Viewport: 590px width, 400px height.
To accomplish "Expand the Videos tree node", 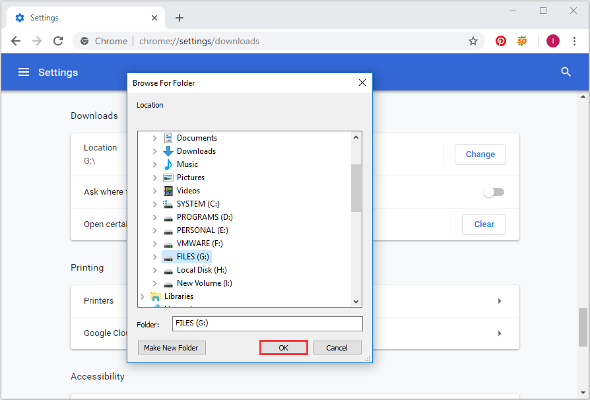I will [154, 191].
